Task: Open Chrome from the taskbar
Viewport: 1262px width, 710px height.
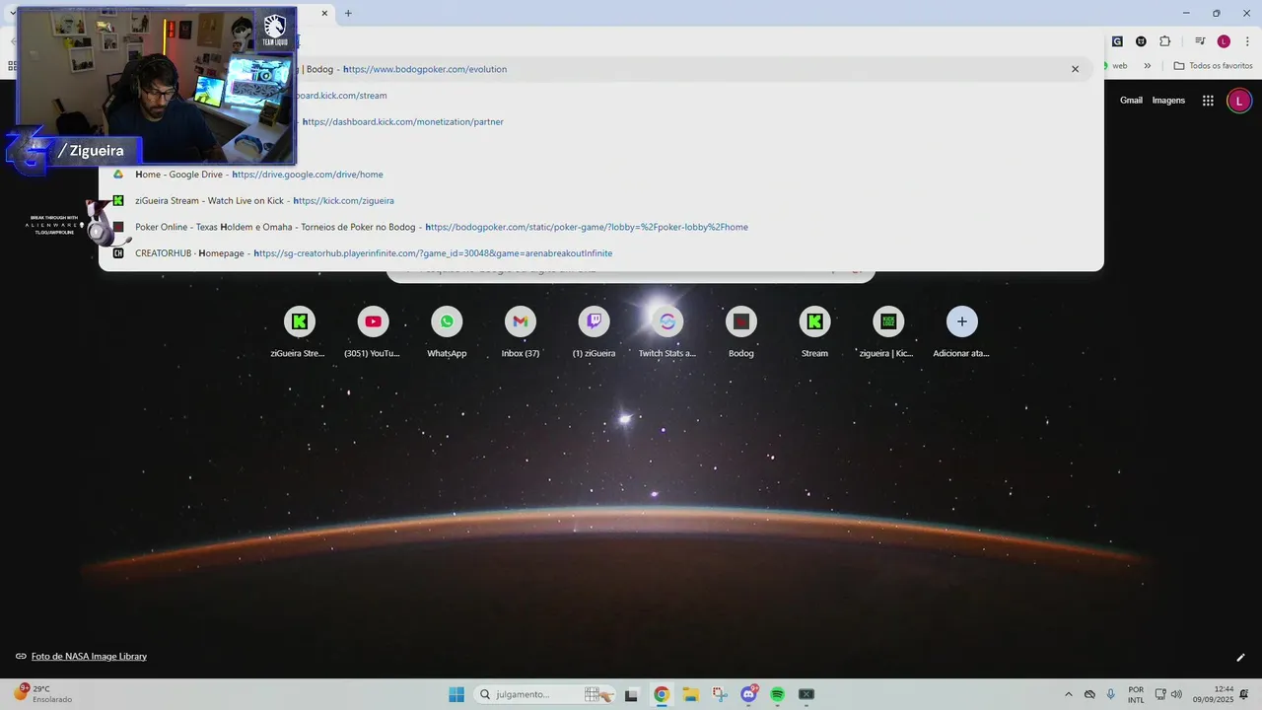Action: click(x=662, y=694)
